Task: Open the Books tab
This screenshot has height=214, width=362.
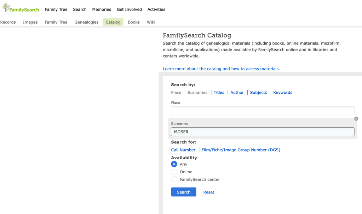Action: (134, 22)
